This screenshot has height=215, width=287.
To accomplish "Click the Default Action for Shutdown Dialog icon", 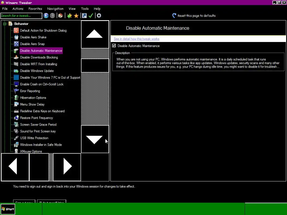I will click(16, 31).
